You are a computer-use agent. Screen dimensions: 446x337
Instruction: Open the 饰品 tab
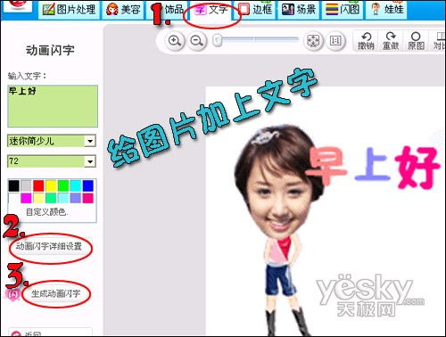click(167, 10)
